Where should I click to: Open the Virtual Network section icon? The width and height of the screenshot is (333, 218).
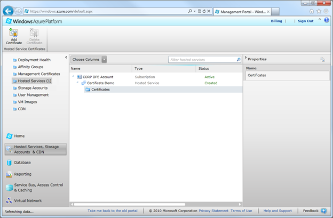[x=10, y=201]
